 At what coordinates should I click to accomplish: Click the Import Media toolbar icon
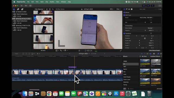coord(21,6)
